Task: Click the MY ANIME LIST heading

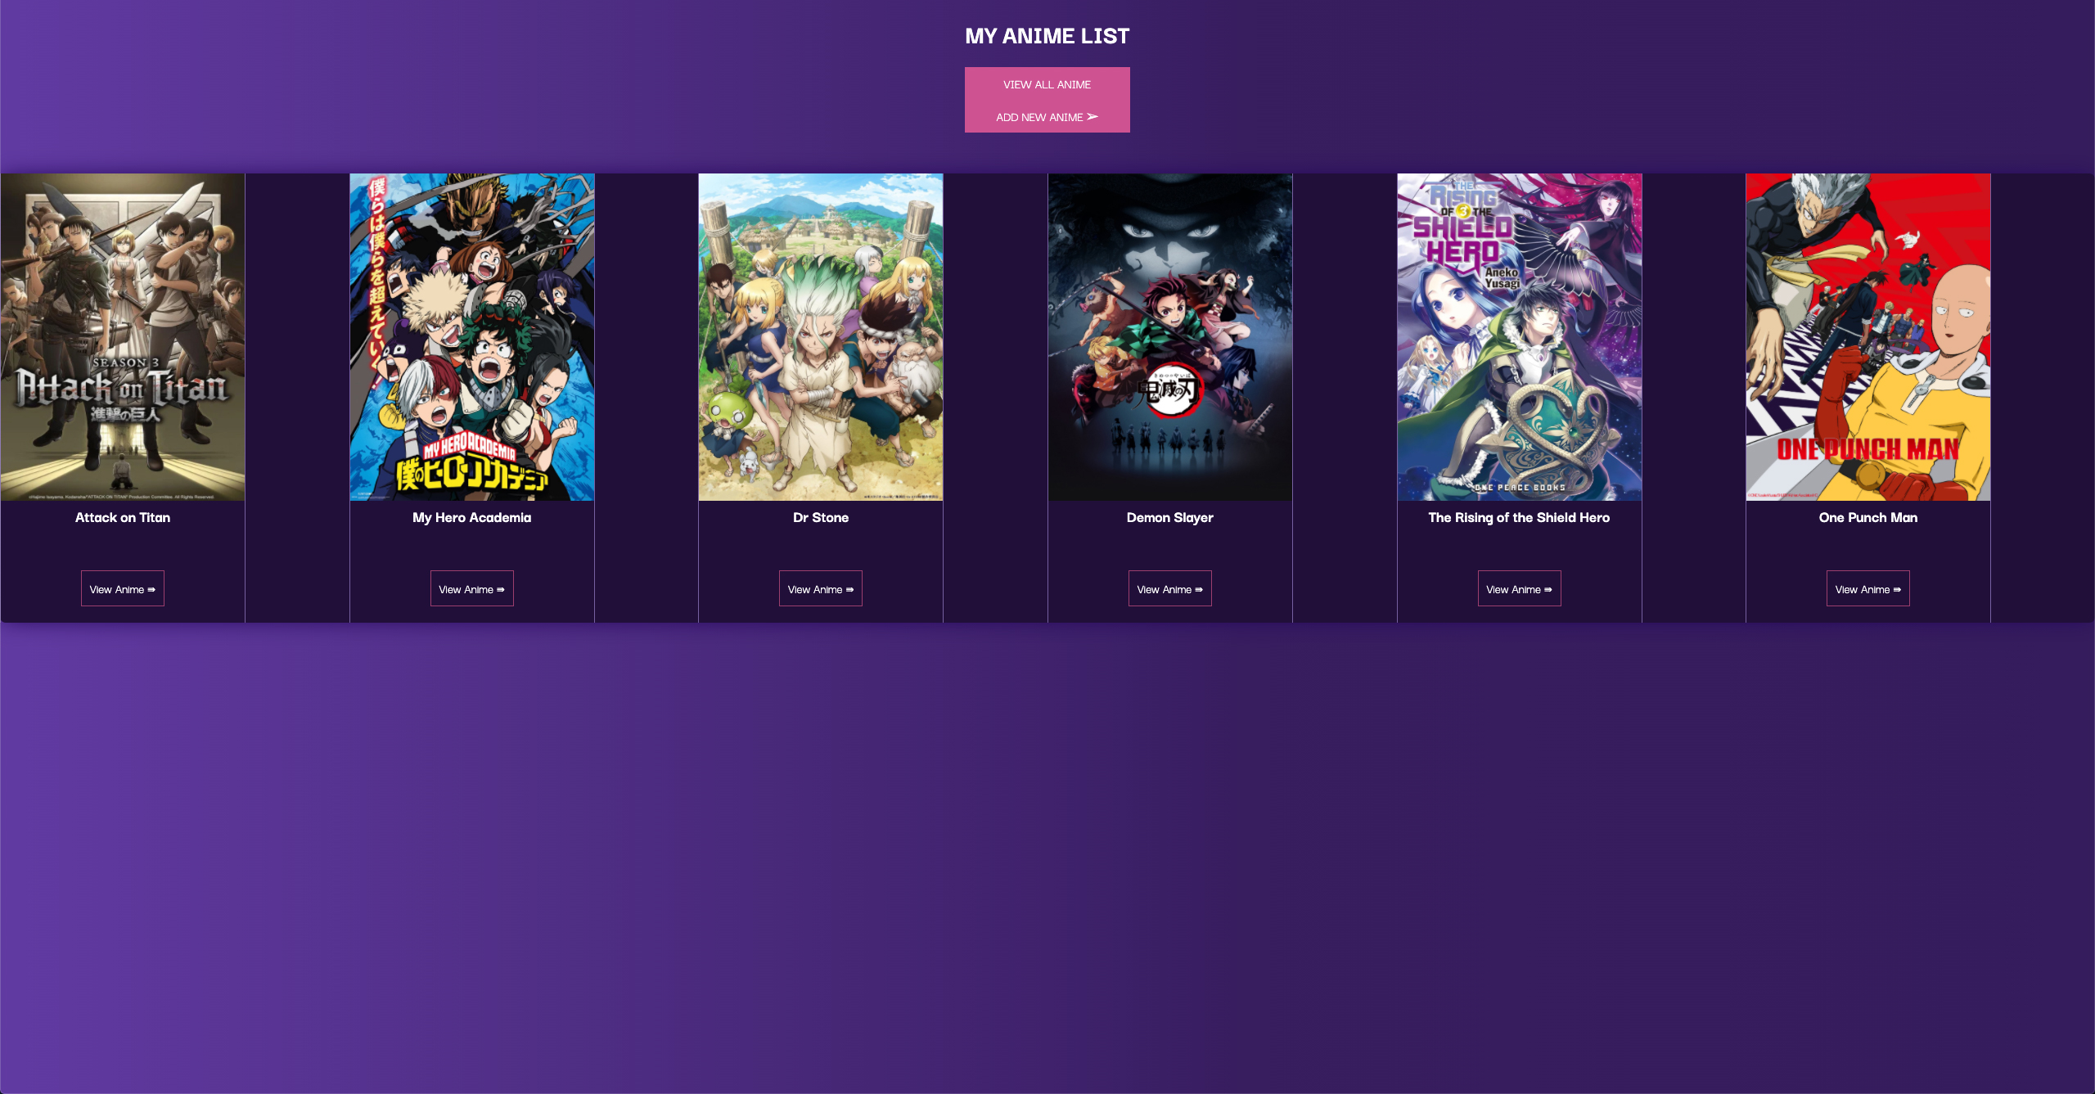Action: [x=1047, y=36]
